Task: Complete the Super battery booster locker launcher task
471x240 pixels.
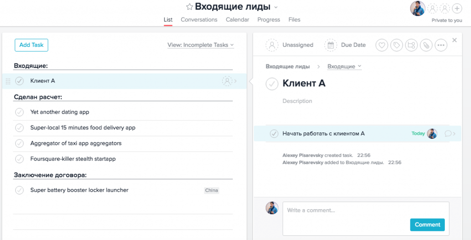Action: [19, 190]
